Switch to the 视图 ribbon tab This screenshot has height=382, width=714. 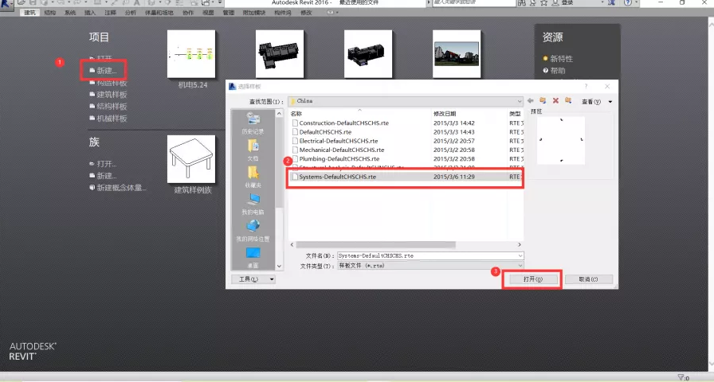pos(208,13)
